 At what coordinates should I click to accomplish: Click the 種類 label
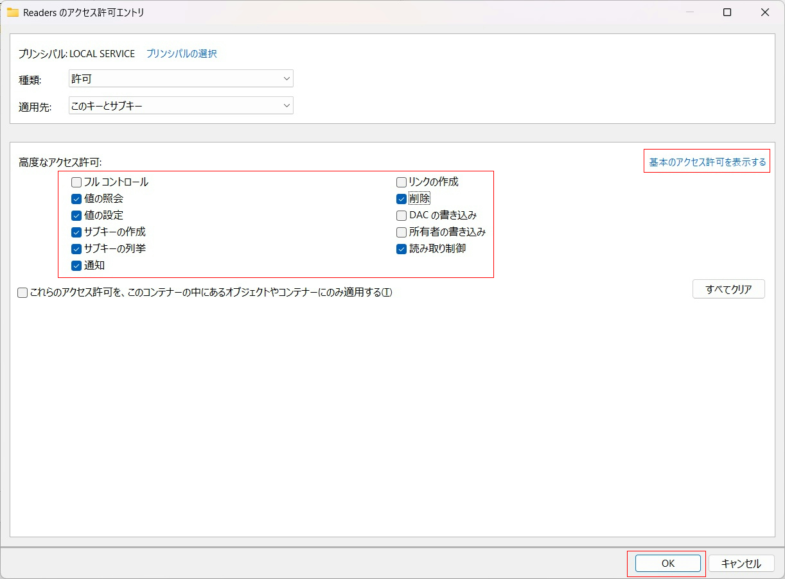(x=30, y=80)
